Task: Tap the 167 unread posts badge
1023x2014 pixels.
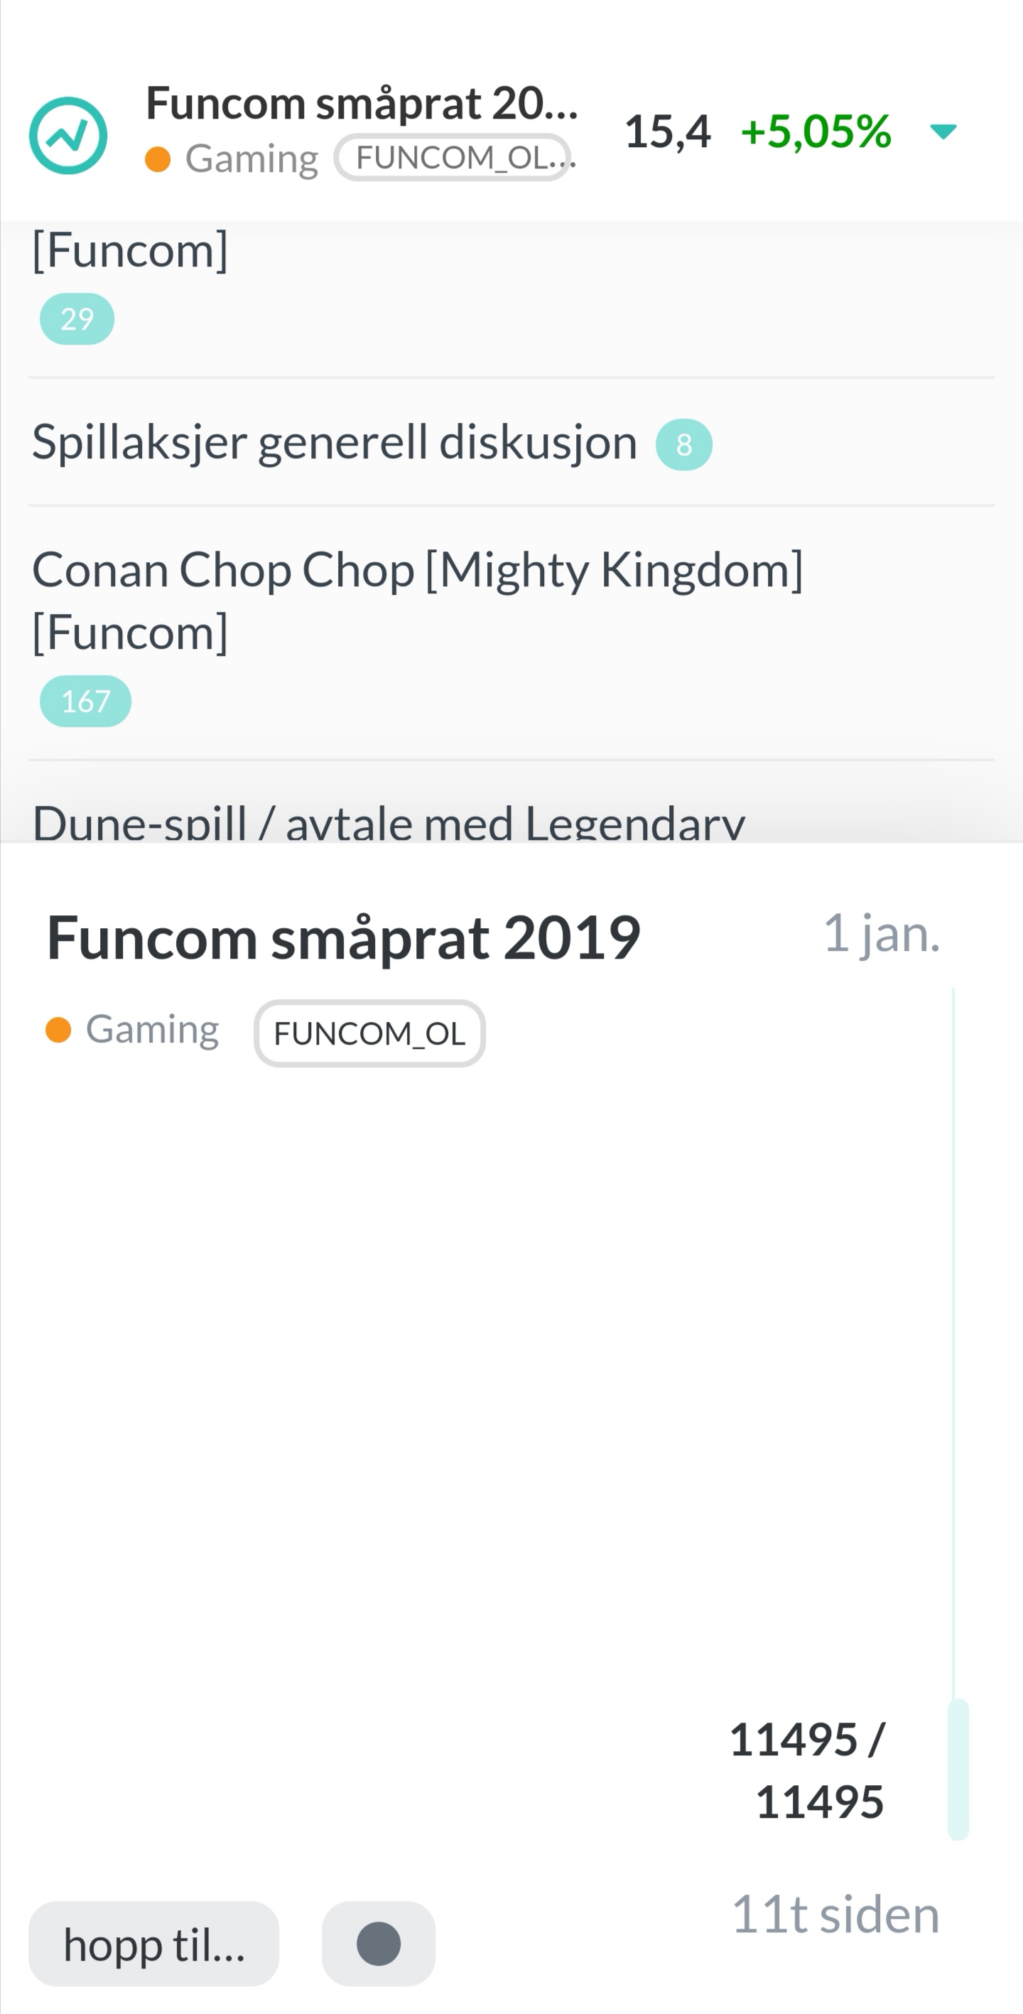Action: pos(85,701)
